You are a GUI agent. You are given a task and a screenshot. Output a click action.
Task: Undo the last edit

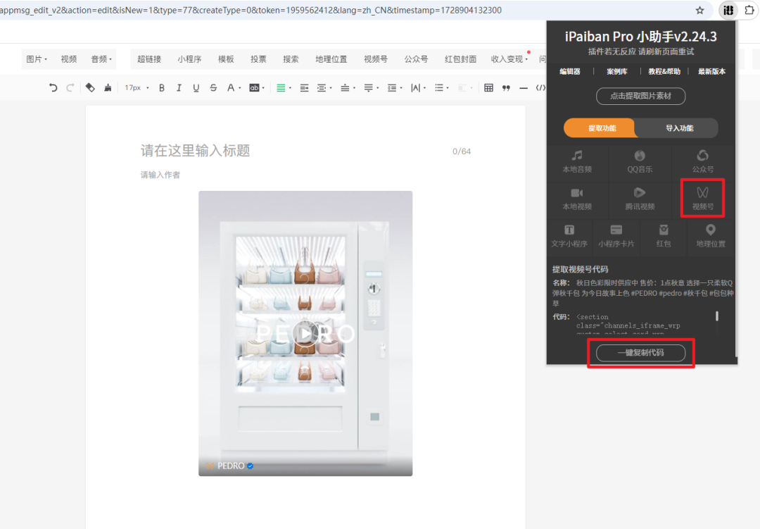[53, 88]
